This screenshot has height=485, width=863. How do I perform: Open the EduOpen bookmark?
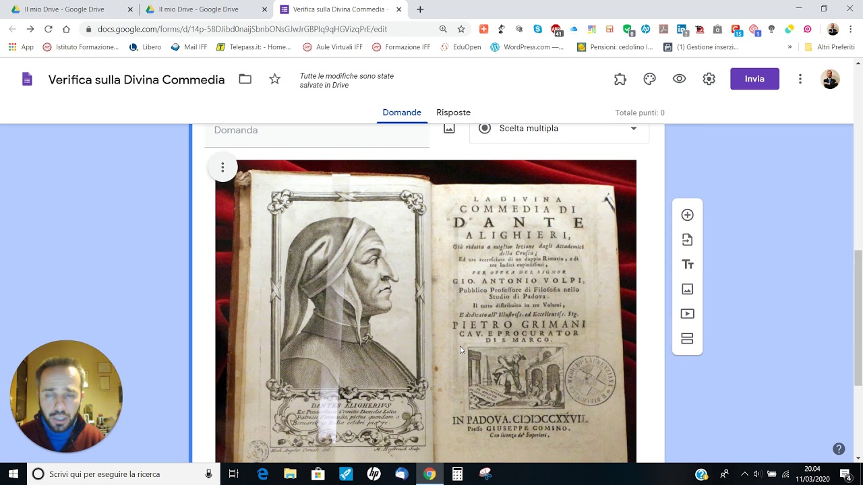point(460,47)
